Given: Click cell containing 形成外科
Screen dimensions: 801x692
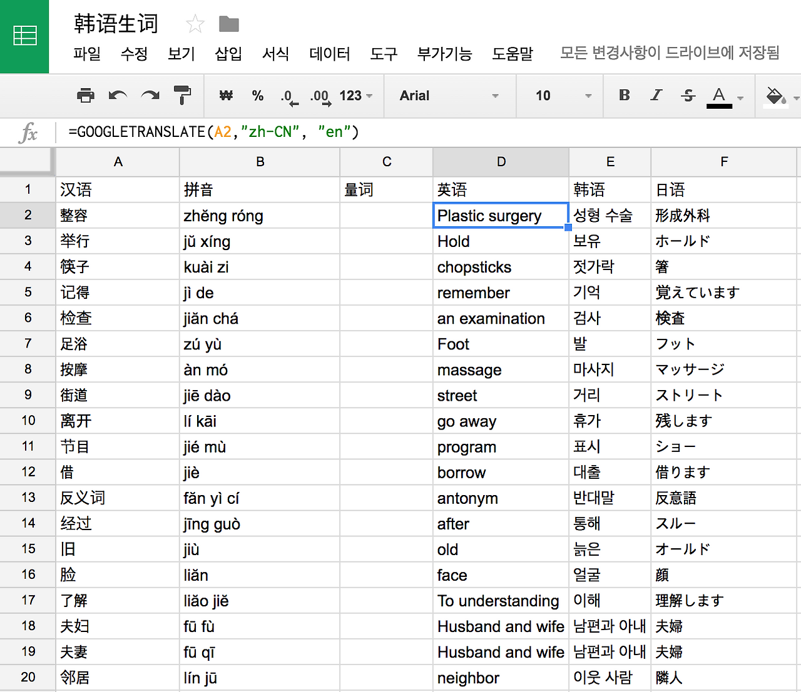Looking at the screenshot, I should [724, 215].
